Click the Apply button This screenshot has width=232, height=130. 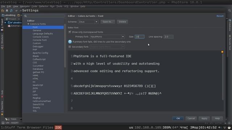pyautogui.click(x=204, y=118)
